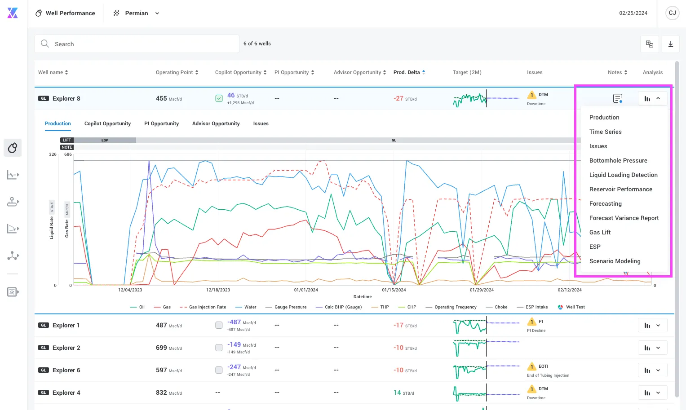Screen dimensions: 686x410
Task: Click the app logo in the top left
Action: (x=13, y=13)
